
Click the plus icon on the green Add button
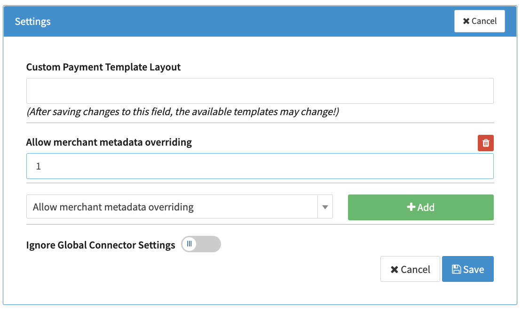point(411,207)
